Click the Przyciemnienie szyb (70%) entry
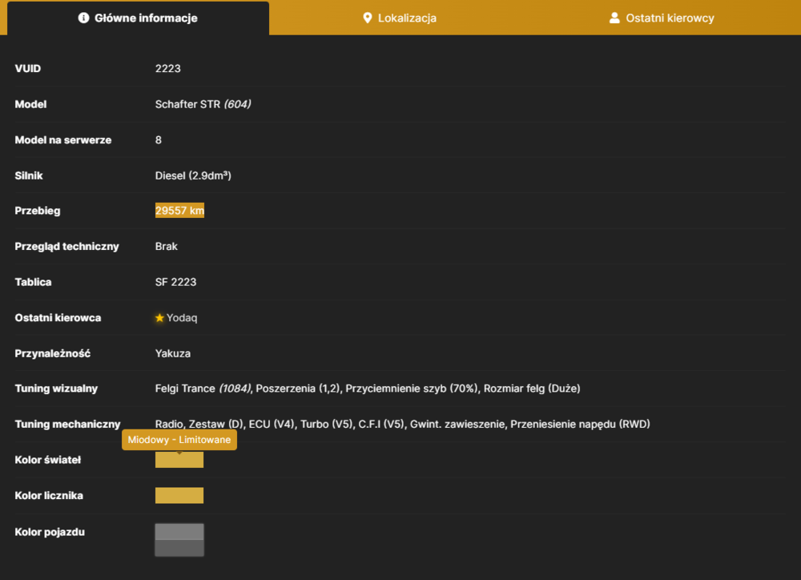The width and height of the screenshot is (801, 580). (413, 389)
